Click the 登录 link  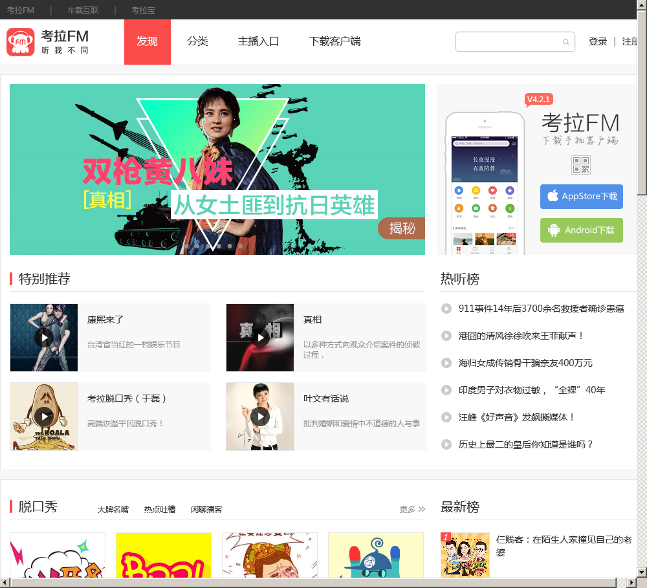click(597, 41)
